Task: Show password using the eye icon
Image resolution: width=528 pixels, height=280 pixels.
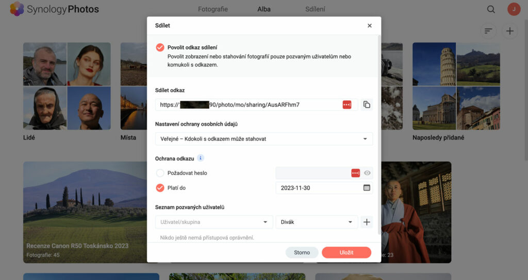Action: [367, 173]
